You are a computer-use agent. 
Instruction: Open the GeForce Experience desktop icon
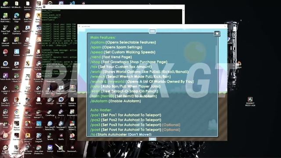click(17, 29)
